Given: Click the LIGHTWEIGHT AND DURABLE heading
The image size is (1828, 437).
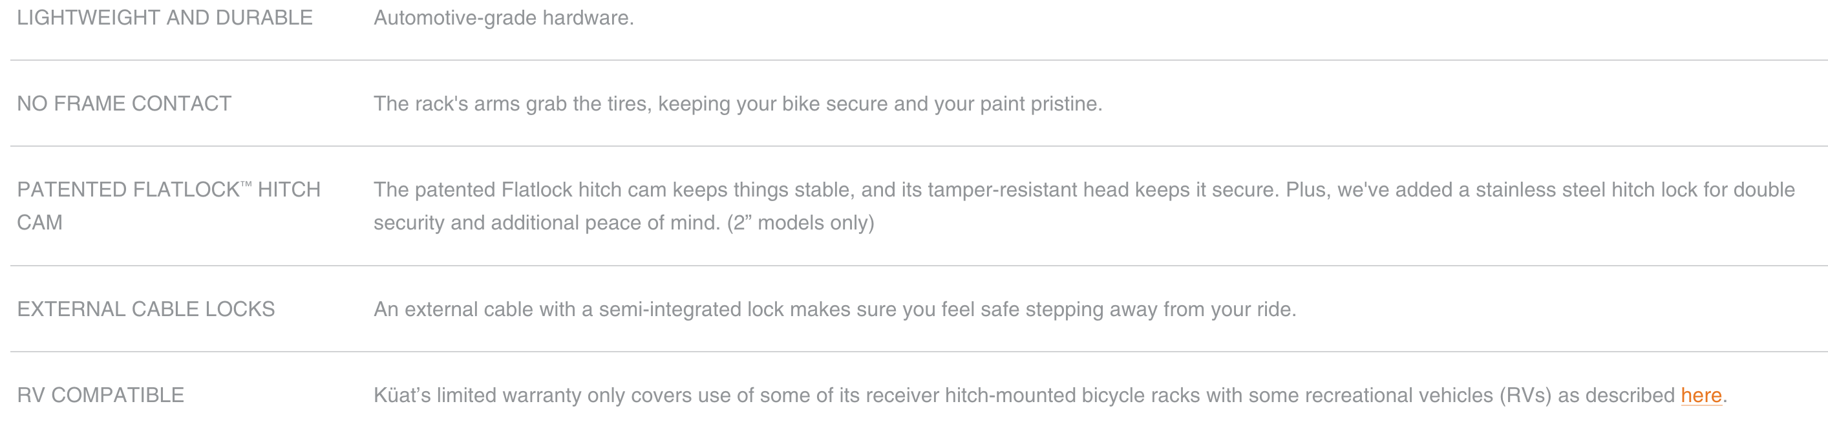Looking at the screenshot, I should [165, 17].
